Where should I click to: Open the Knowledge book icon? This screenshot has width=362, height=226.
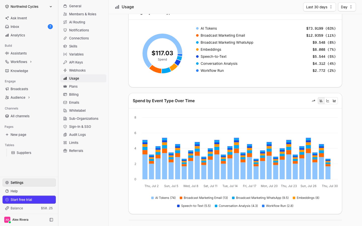[7, 71]
